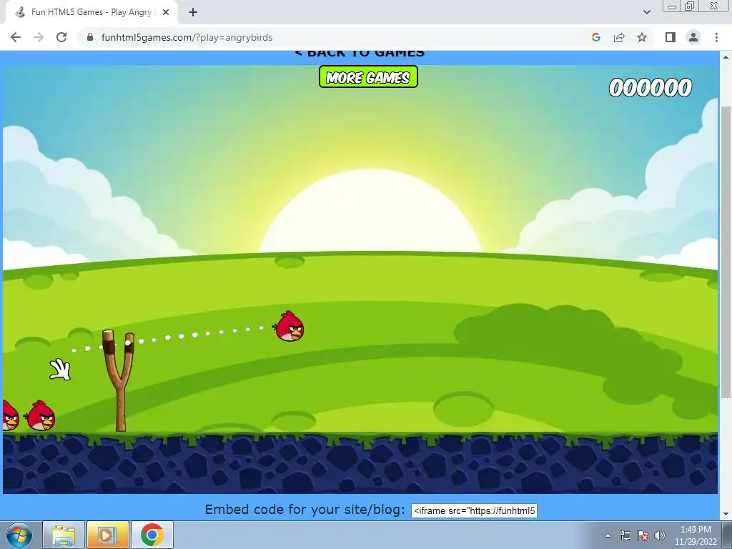Share this page icon
This screenshot has height=549, width=732.
tap(619, 37)
